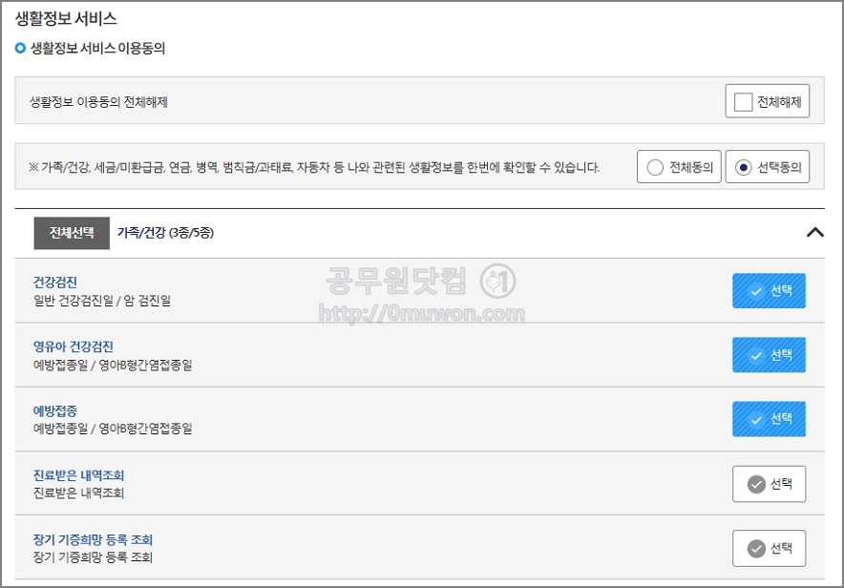Toggle 선택 for 영유아 건강검진 row
The height and width of the screenshot is (588, 844).
(x=769, y=354)
